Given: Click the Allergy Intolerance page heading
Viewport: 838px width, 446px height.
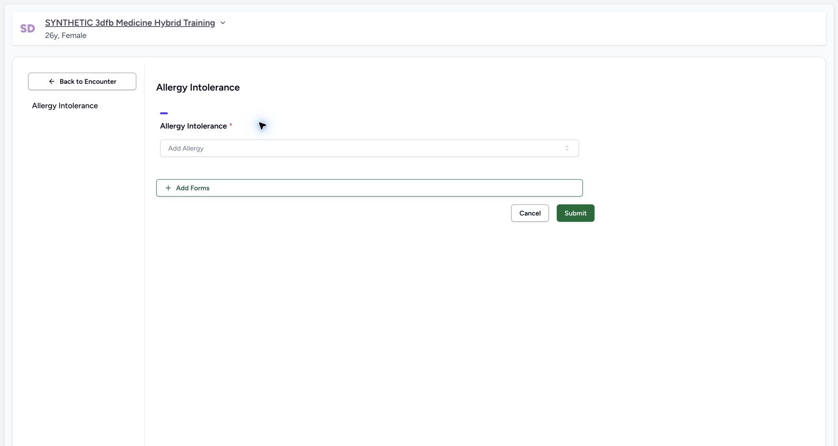Looking at the screenshot, I should [x=198, y=87].
